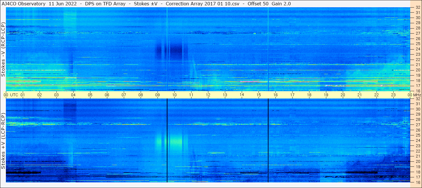Click '20' on upper panel frequency scale
This screenshot has width=422, height=188.
point(418,70)
